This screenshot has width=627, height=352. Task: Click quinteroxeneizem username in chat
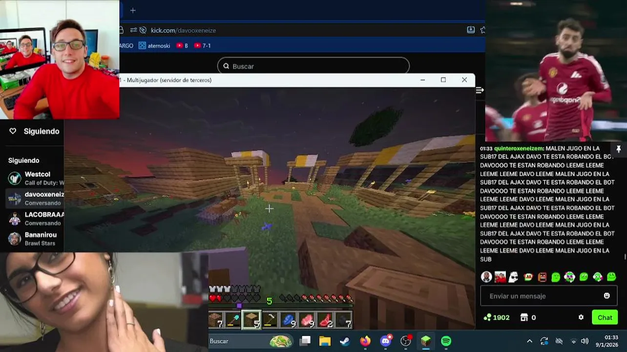519,148
